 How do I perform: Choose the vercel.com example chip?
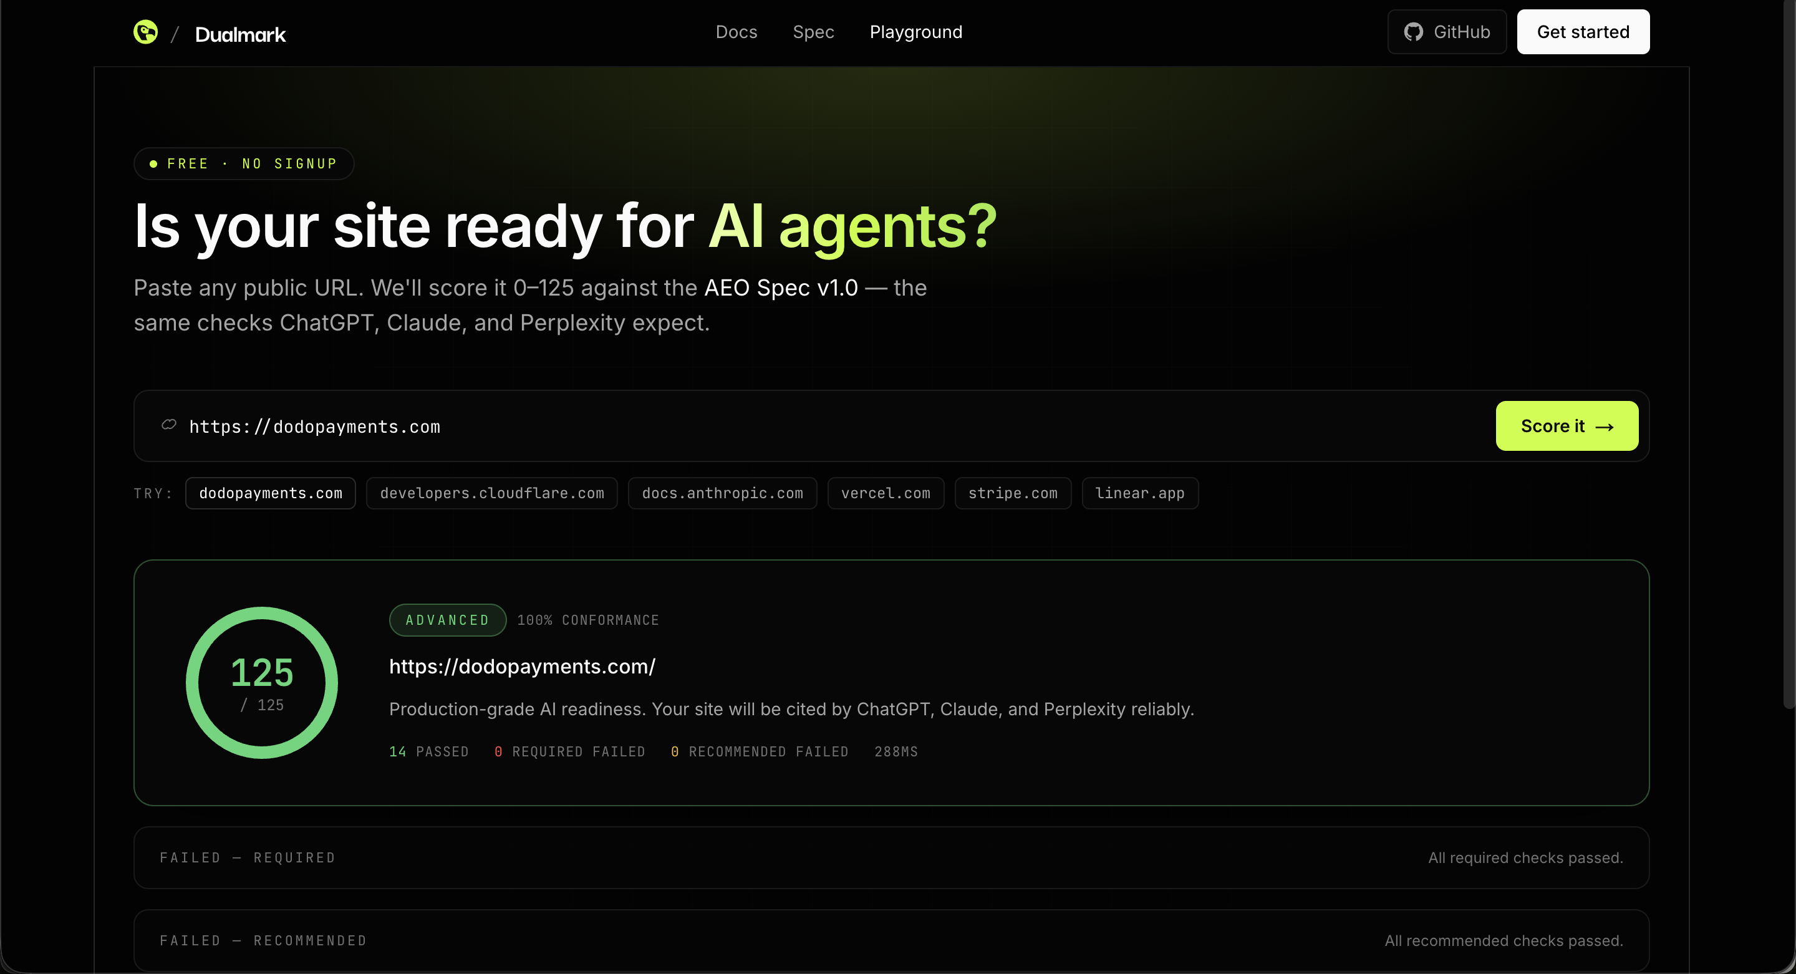tap(886, 493)
